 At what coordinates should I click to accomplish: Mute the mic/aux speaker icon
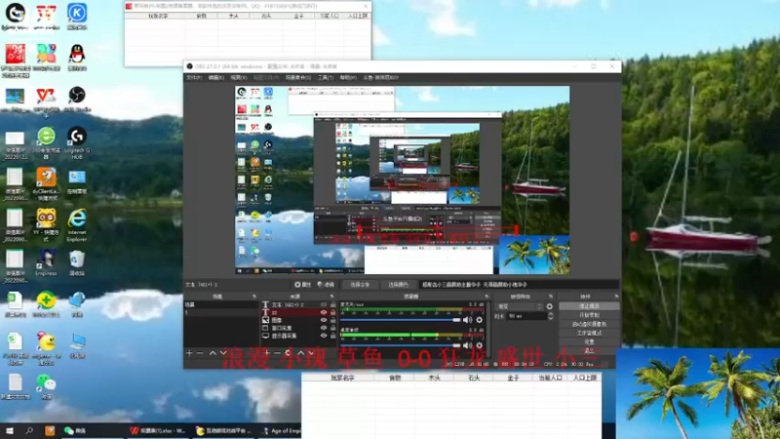[467, 320]
